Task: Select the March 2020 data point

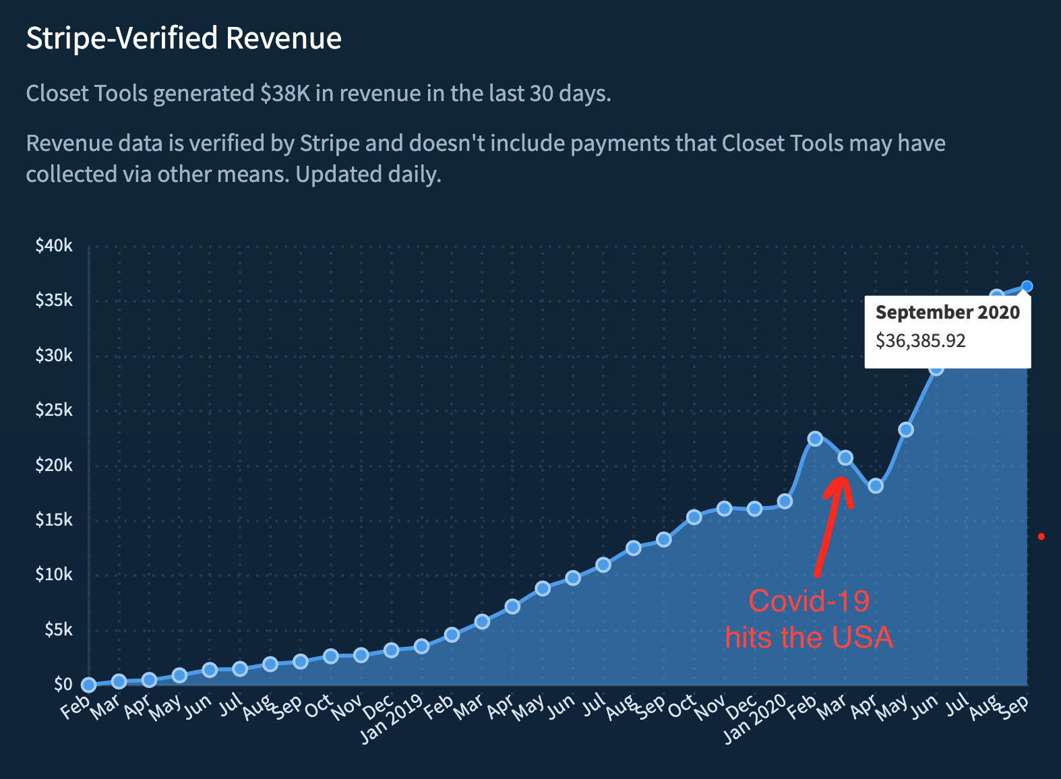Action: click(x=845, y=458)
